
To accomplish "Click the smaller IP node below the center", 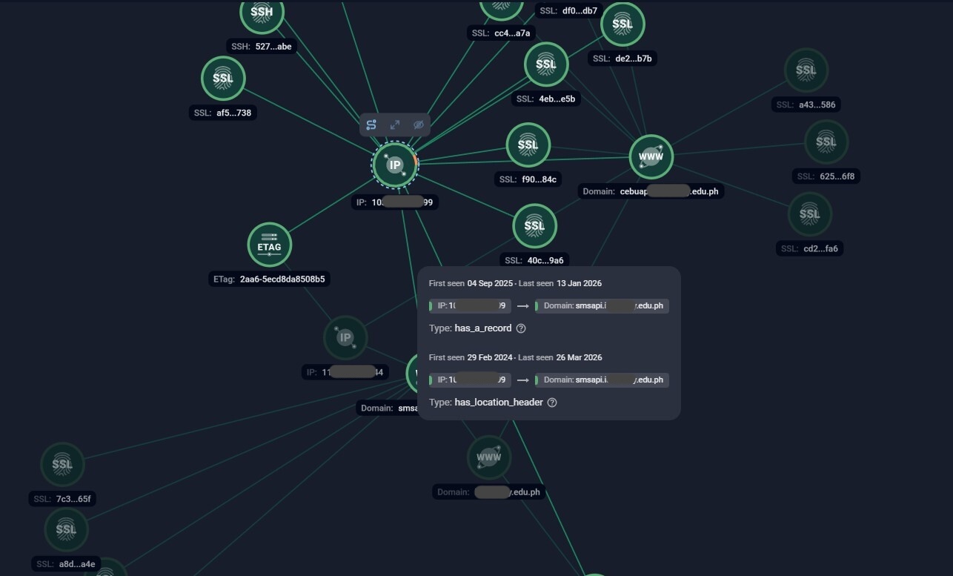I will 345,338.
